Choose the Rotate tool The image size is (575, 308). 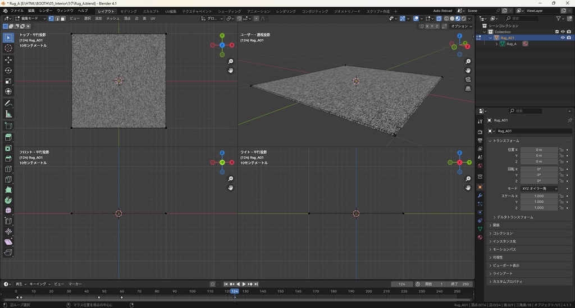point(8,71)
